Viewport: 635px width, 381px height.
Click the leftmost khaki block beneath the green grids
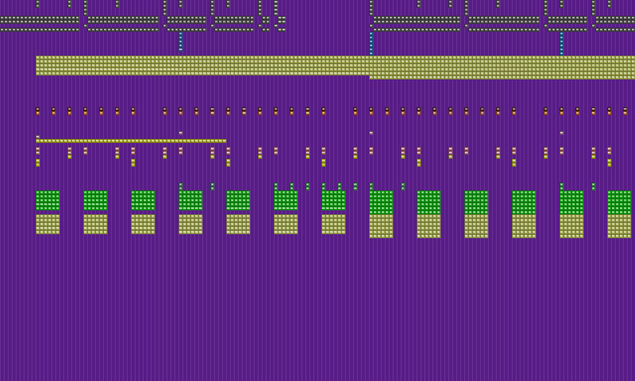[x=48, y=224]
